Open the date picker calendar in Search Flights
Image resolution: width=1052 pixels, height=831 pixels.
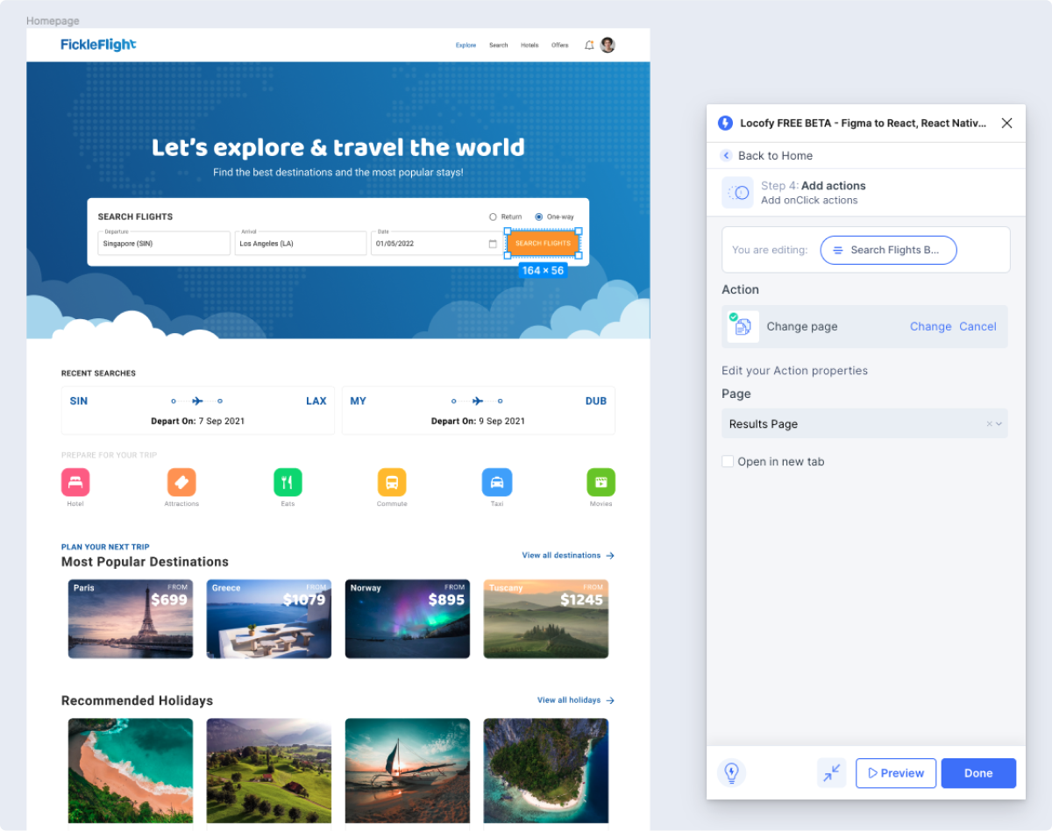(x=493, y=243)
